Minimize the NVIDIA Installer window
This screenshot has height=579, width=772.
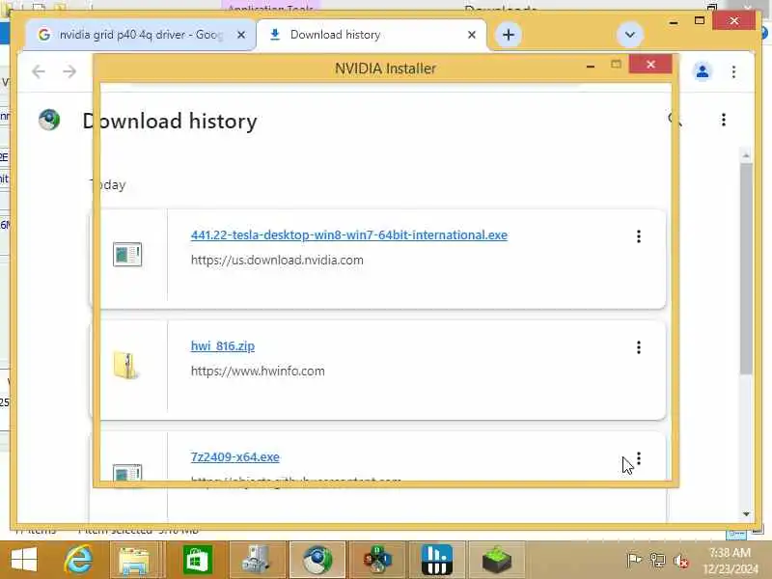click(591, 66)
